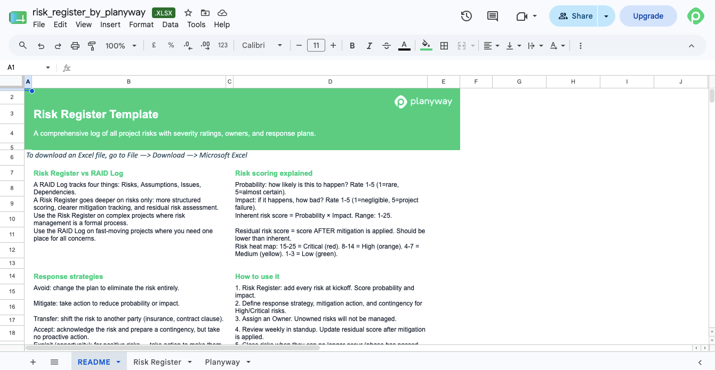Open text wrapping dropdown
The image size is (715, 370).
coord(535,46)
